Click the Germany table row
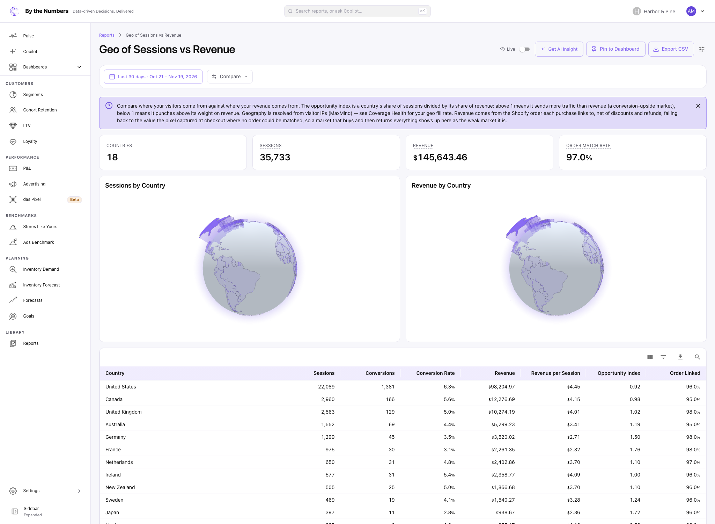 click(403, 437)
